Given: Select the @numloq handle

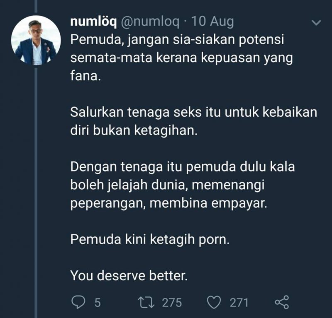Looking at the screenshot, I should tap(150, 22).
